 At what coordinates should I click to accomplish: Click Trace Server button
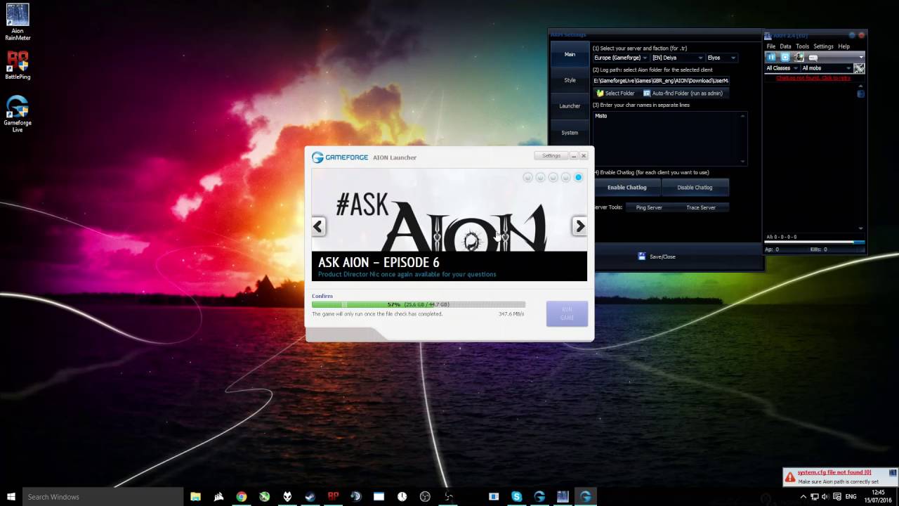tap(701, 207)
